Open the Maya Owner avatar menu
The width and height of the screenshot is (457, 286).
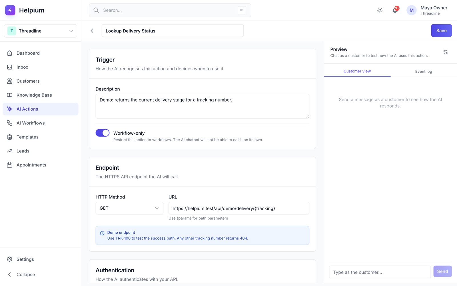pos(412,10)
